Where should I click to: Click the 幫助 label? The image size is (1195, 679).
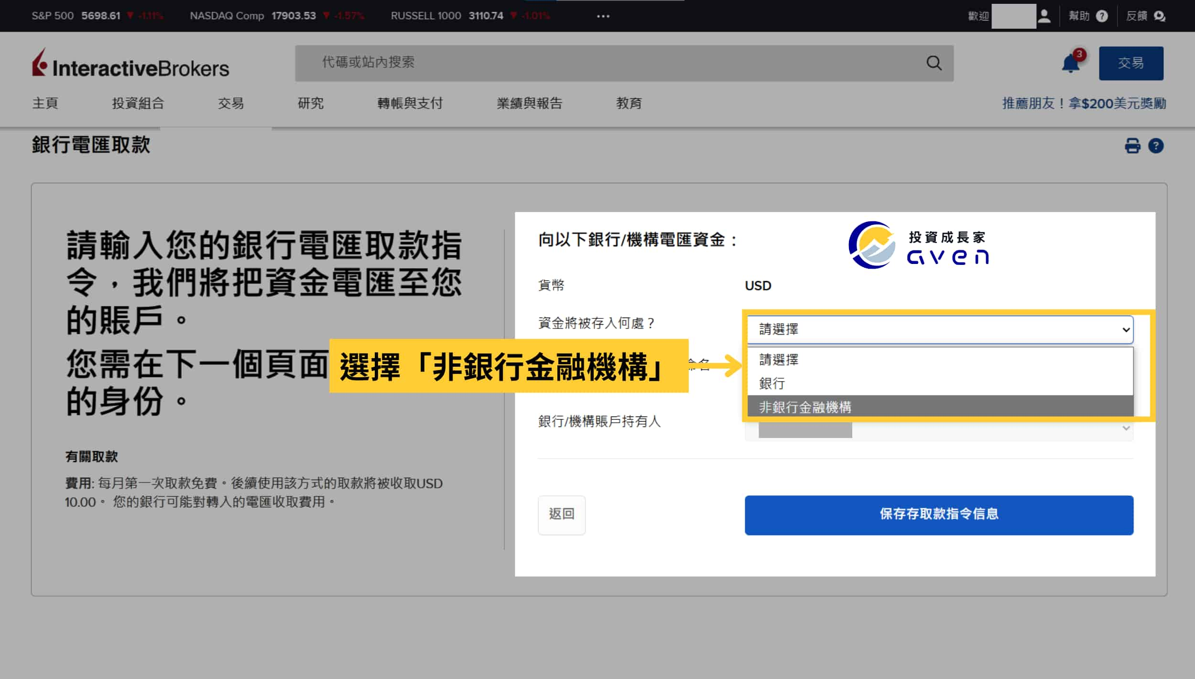click(1079, 16)
